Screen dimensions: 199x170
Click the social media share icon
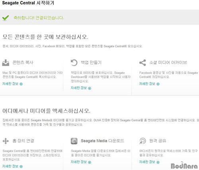[142, 63]
